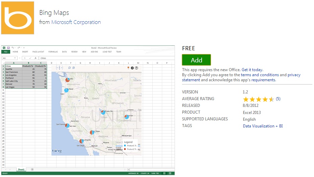Screen dimensions: 314x177
Task: Click the Product2 % red legend swatch
Action: coord(125,149)
